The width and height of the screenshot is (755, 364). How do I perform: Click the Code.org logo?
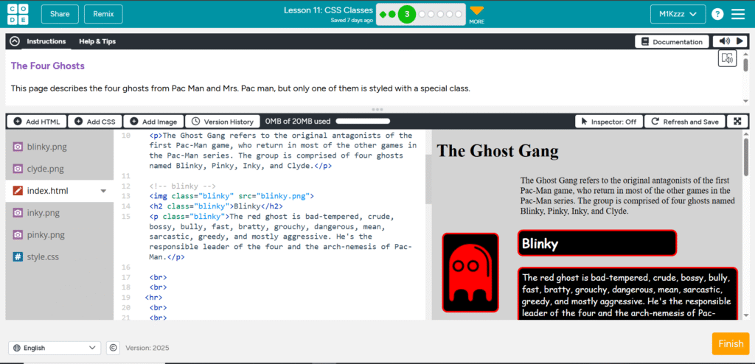point(17,14)
